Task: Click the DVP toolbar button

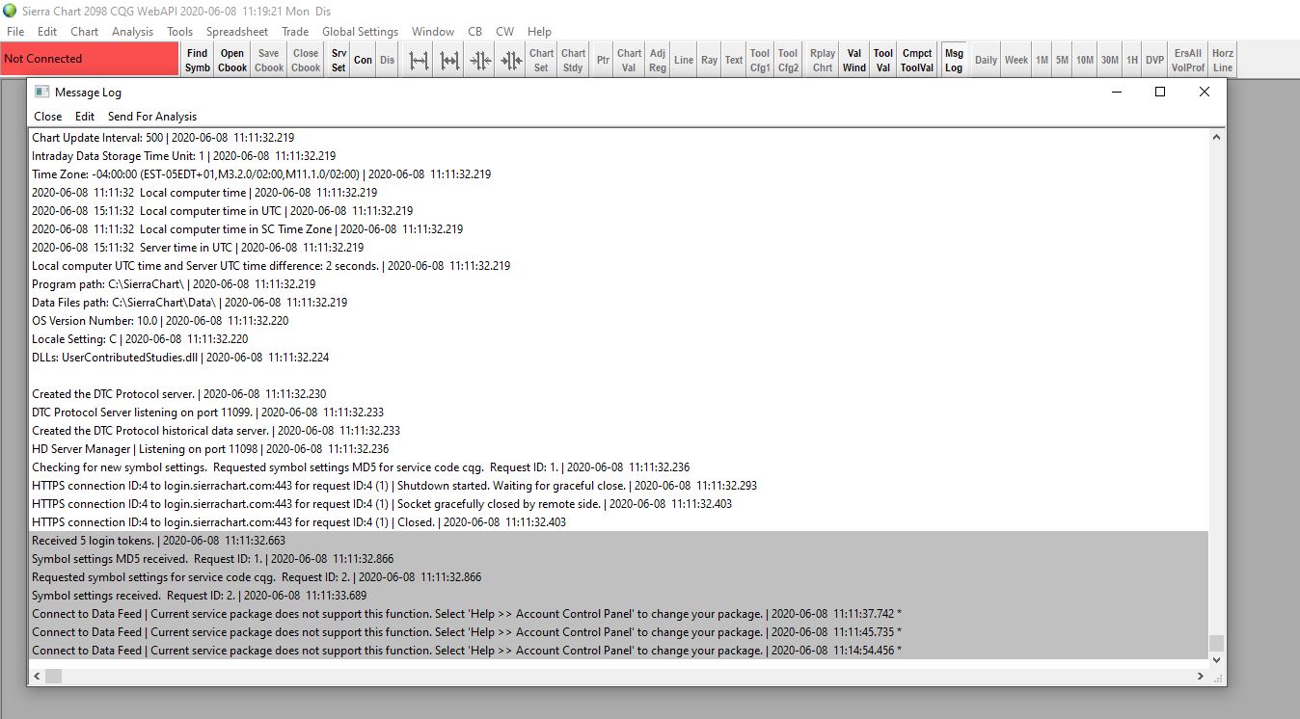Action: point(1154,60)
